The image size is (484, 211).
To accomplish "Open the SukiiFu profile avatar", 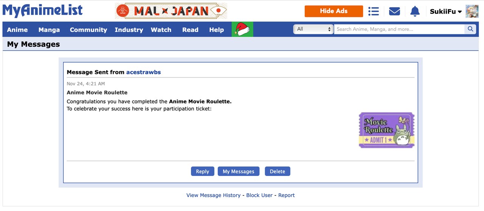I will 472,11.
